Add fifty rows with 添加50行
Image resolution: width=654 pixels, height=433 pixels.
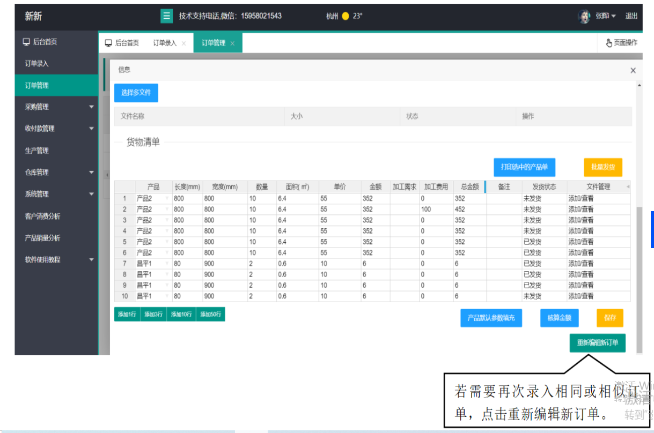211,315
